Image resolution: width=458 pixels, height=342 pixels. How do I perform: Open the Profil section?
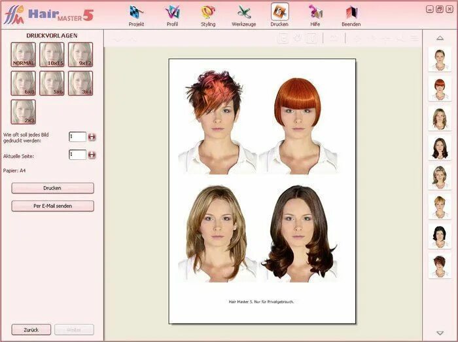point(172,14)
